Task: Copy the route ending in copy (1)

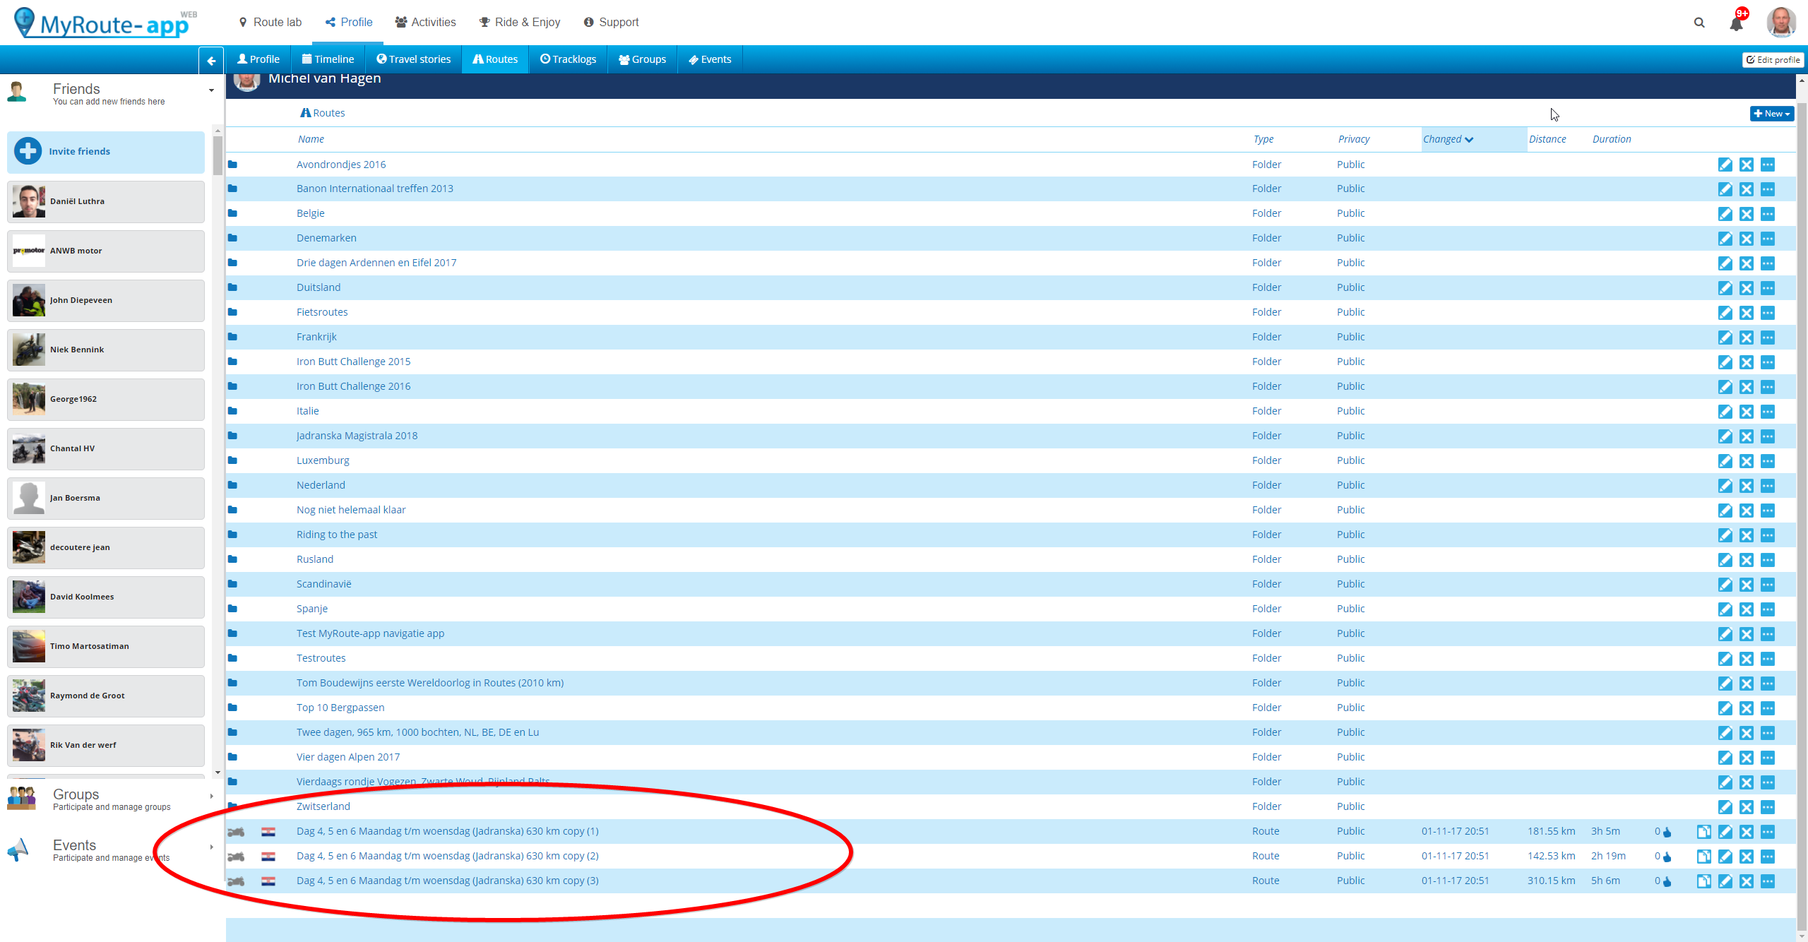Action: pyautogui.click(x=1703, y=832)
